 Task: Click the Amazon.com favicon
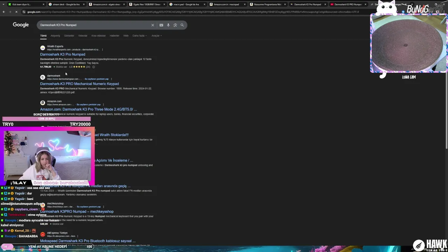pyautogui.click(x=43, y=103)
